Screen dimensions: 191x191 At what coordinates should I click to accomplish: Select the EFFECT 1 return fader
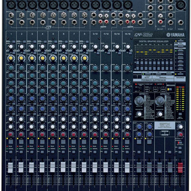(139, 167)
